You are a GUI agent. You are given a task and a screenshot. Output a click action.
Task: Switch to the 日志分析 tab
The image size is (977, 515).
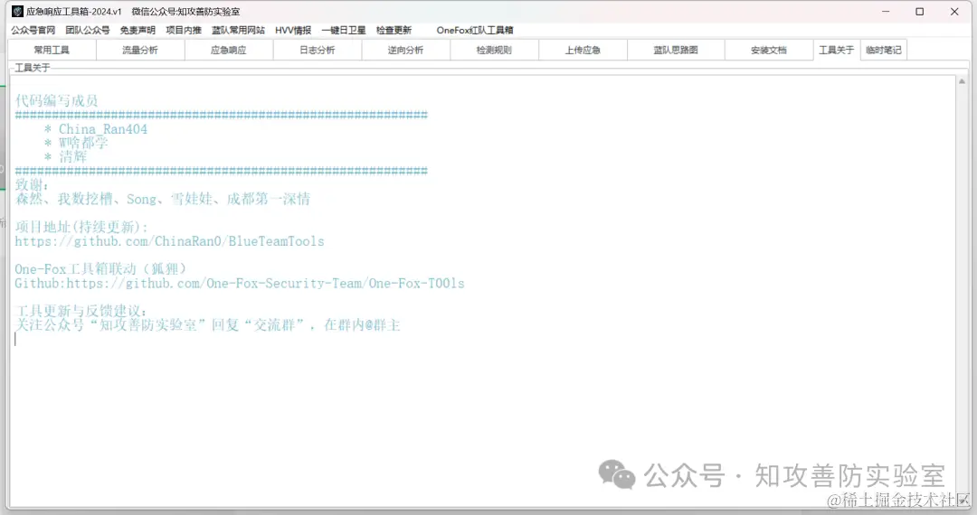[x=318, y=50]
